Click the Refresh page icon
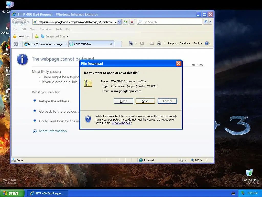 pyautogui.click(x=125, y=22)
